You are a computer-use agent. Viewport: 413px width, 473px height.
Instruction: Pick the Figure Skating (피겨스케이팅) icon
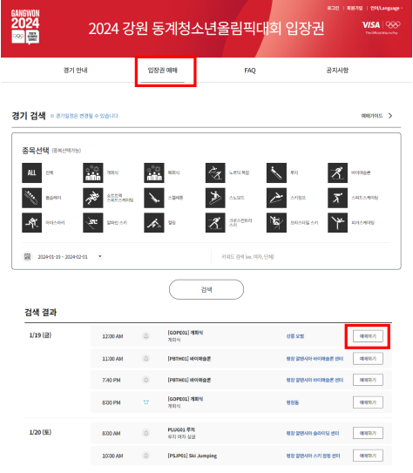coord(337,223)
